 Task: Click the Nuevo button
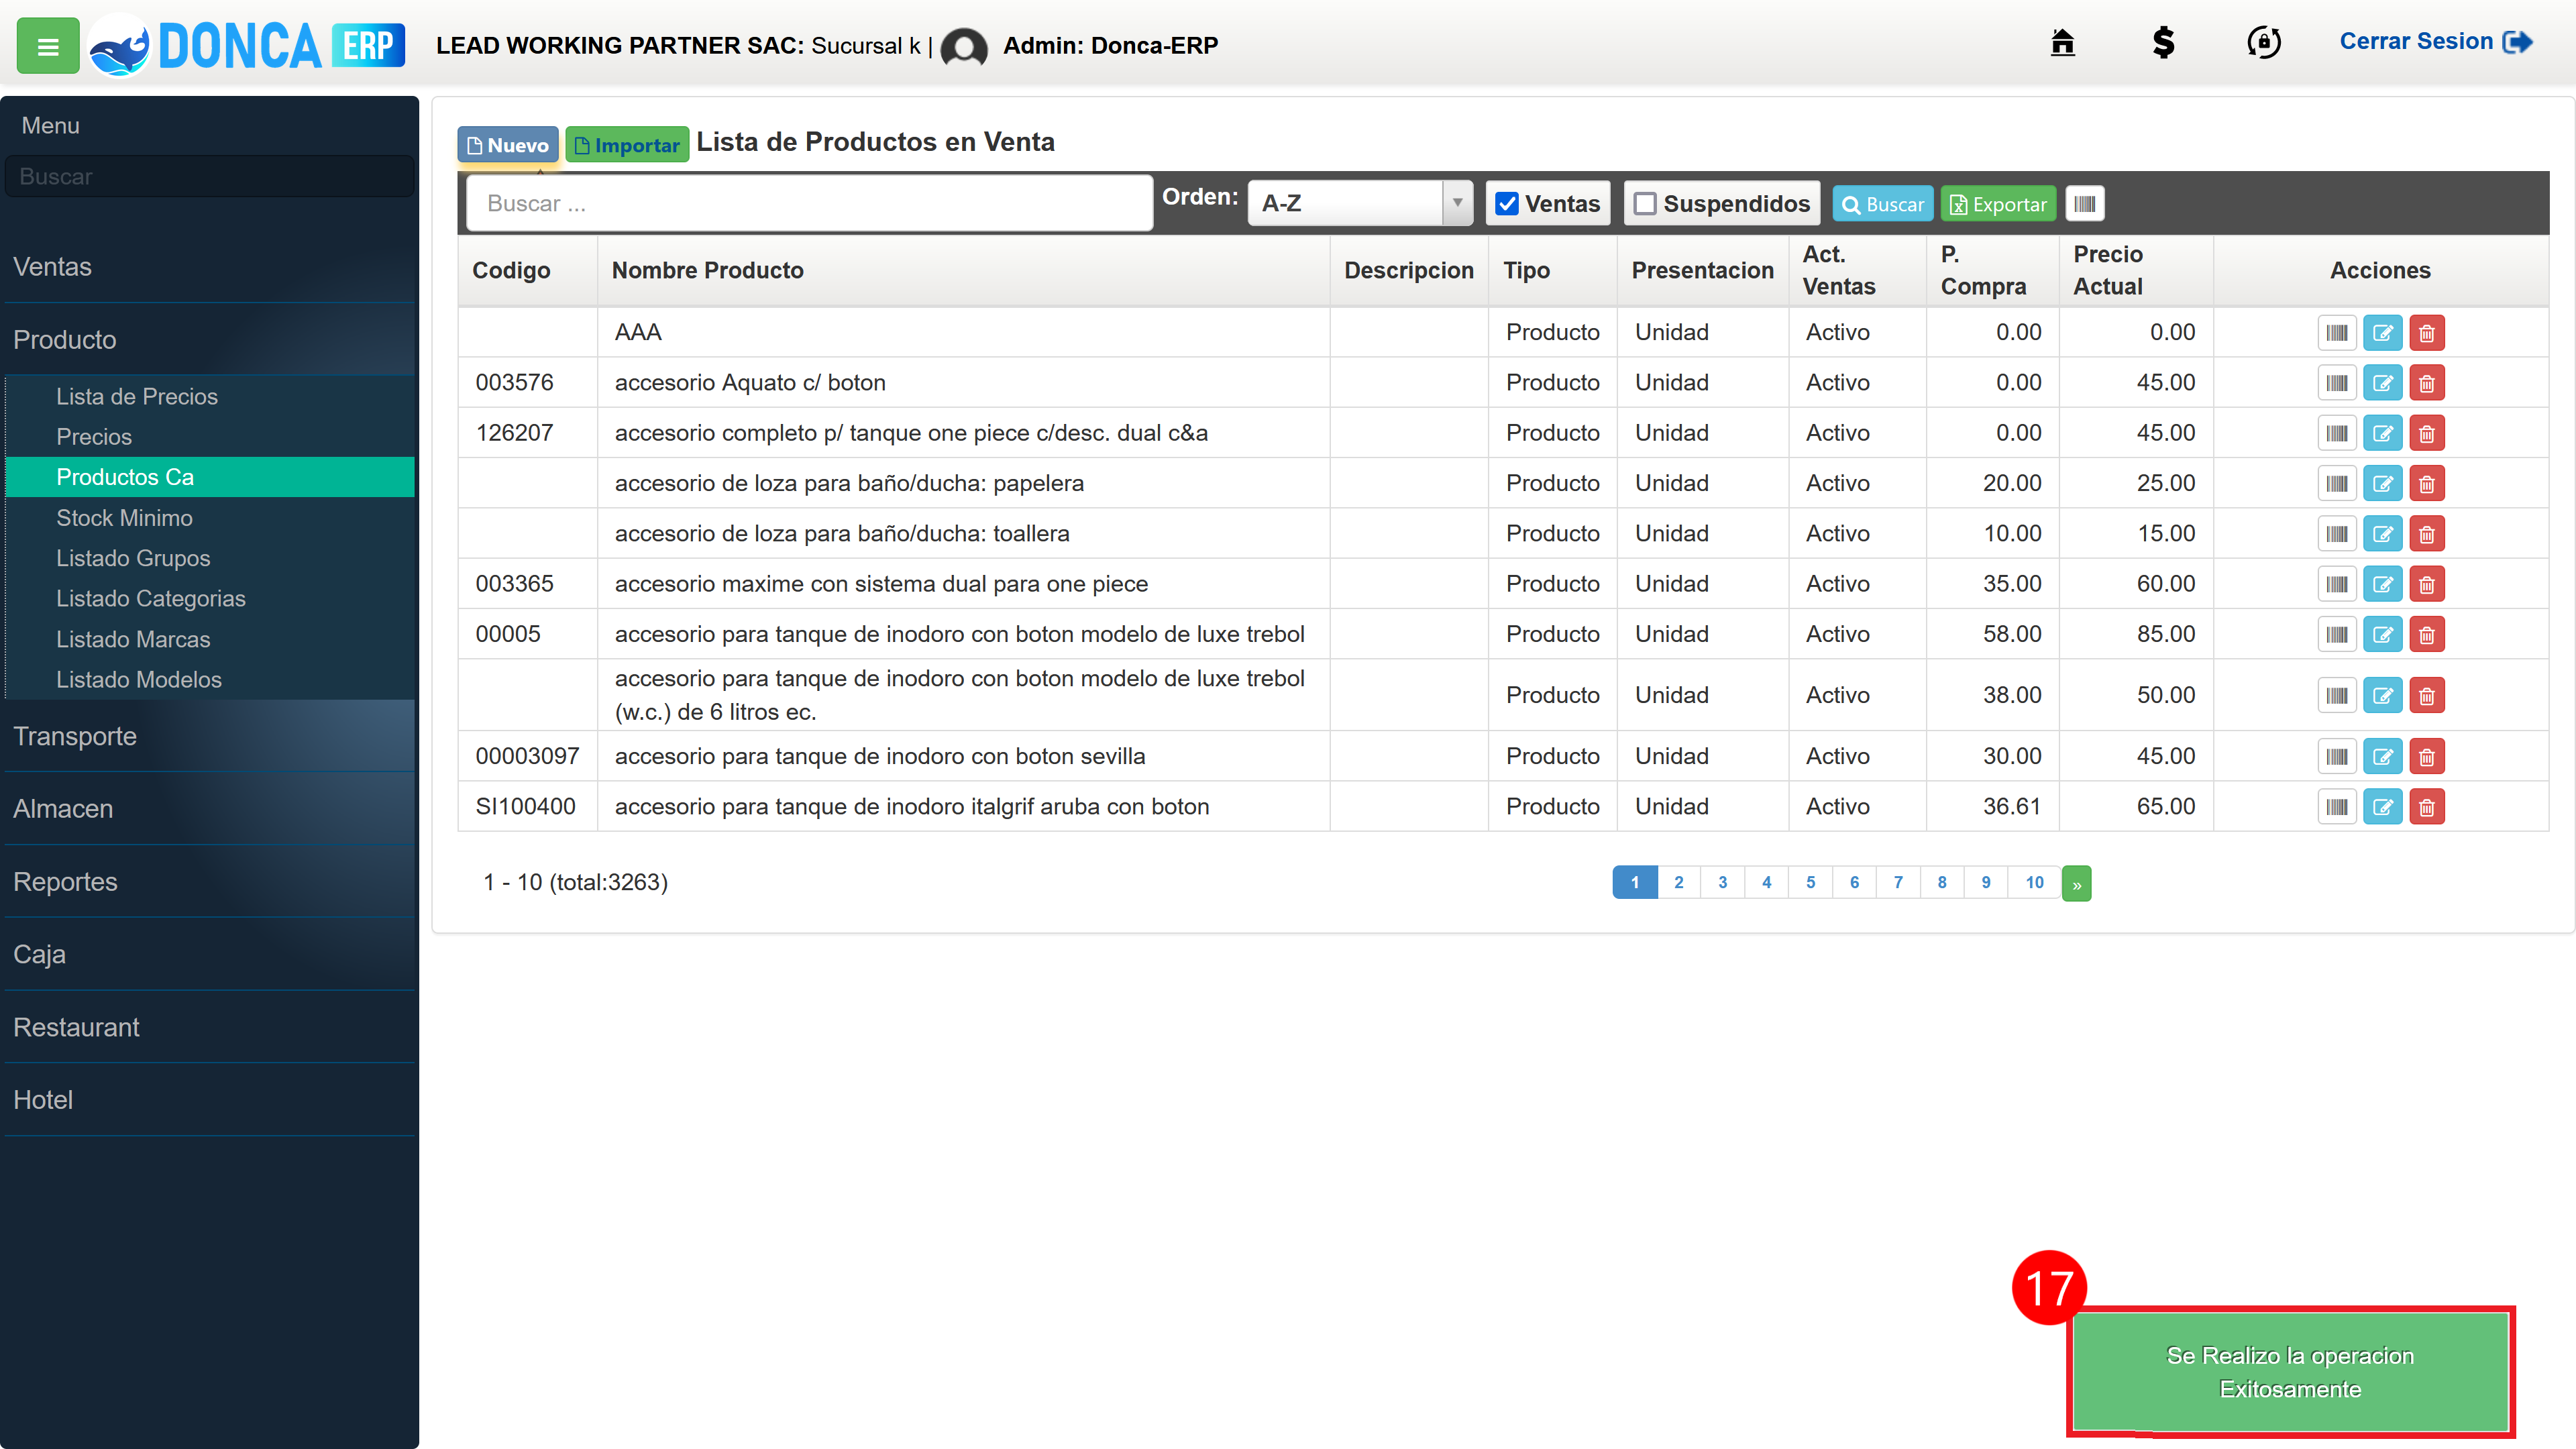pyautogui.click(x=508, y=145)
